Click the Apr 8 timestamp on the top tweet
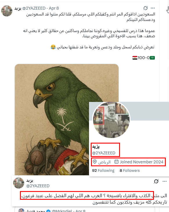 [x=54, y=8]
